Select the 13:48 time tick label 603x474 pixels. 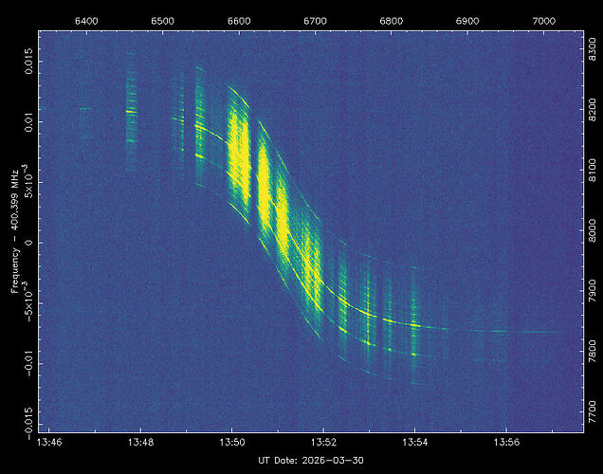point(140,442)
